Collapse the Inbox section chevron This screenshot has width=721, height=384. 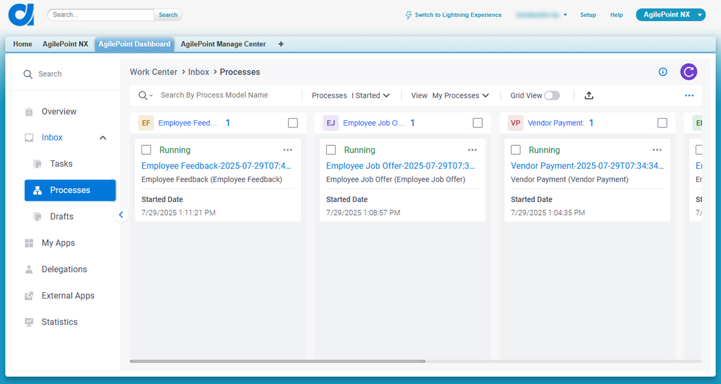[103, 138]
